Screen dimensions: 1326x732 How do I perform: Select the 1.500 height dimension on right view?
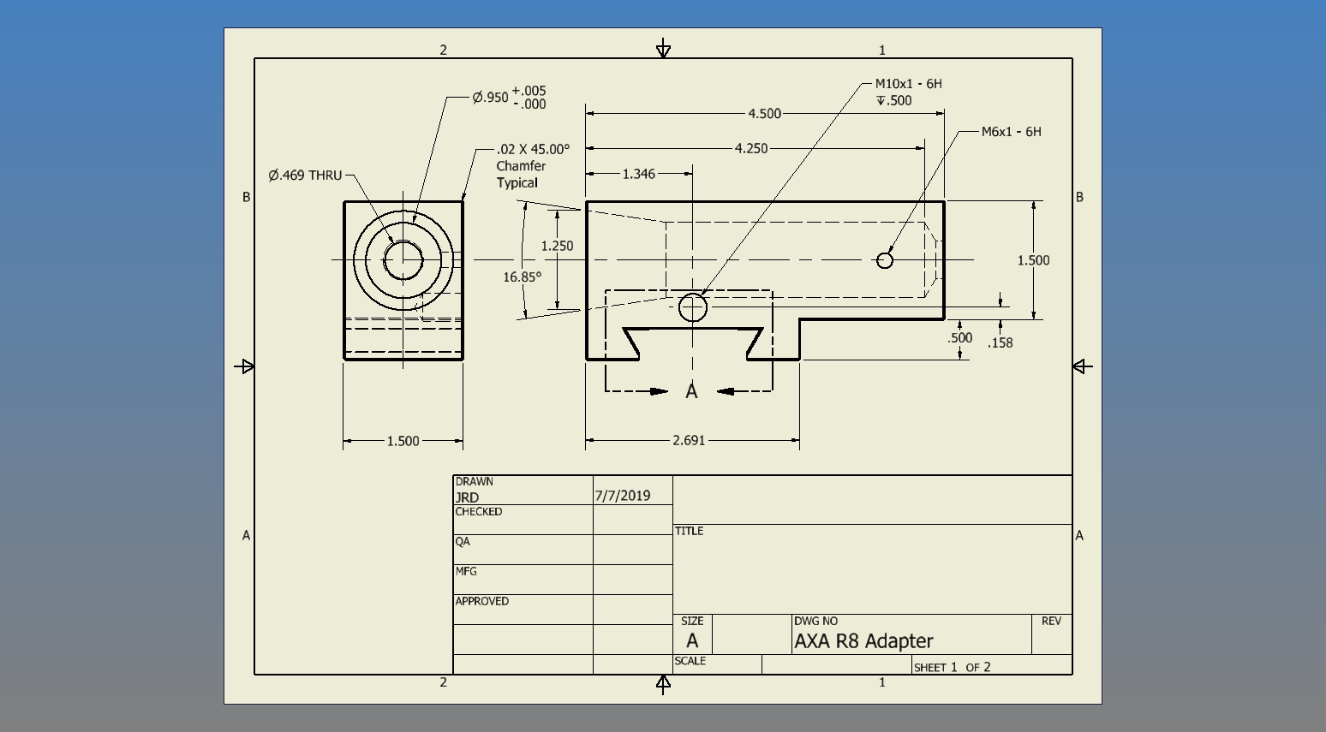[1033, 261]
